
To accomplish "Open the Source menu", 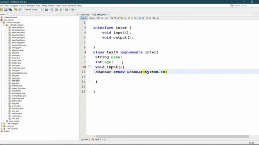I will (x=23, y=5).
